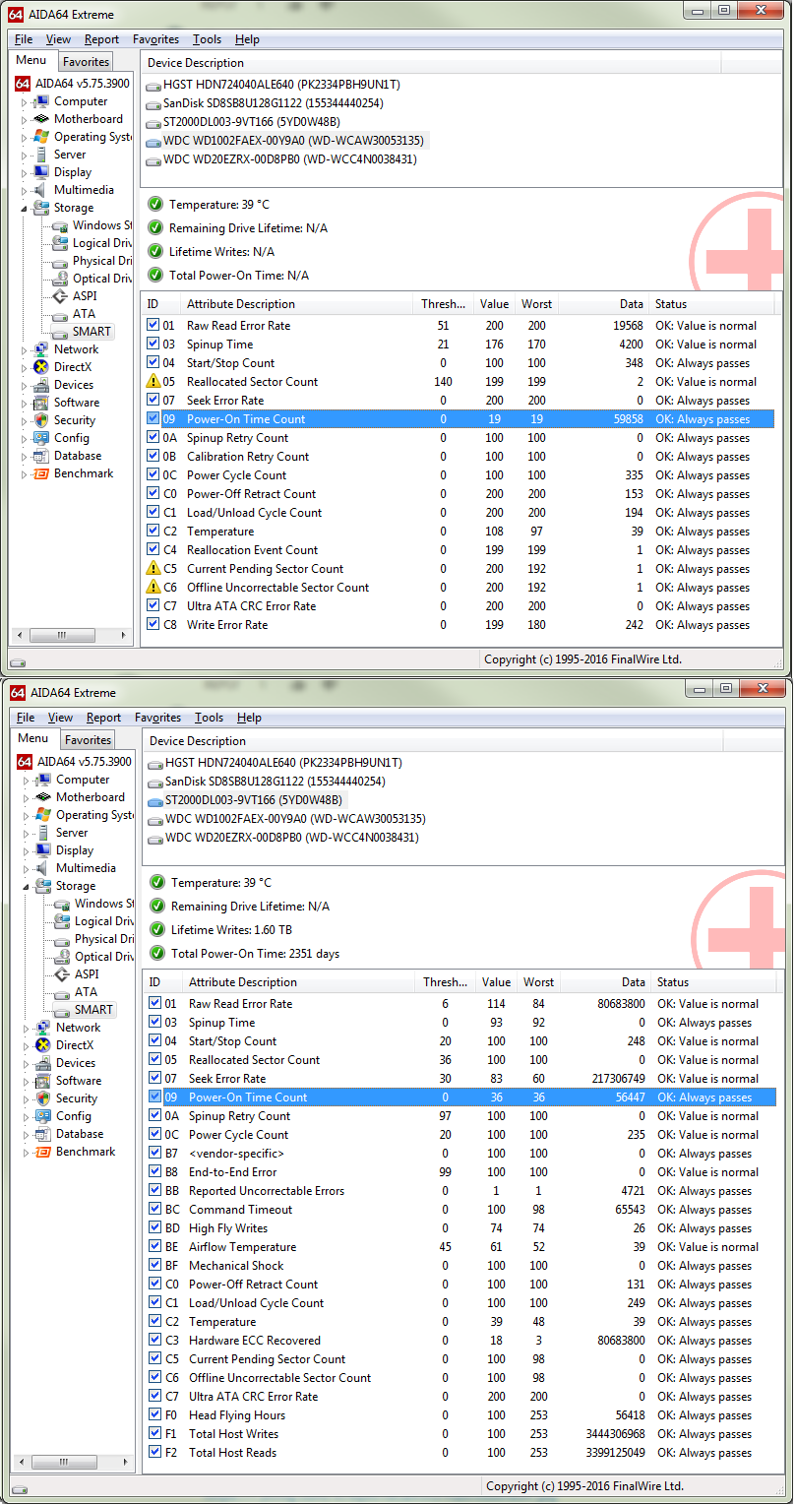Image resolution: width=796 pixels, height=1505 pixels.
Task: Click Computer icon in top window tree
Action: pyautogui.click(x=41, y=101)
